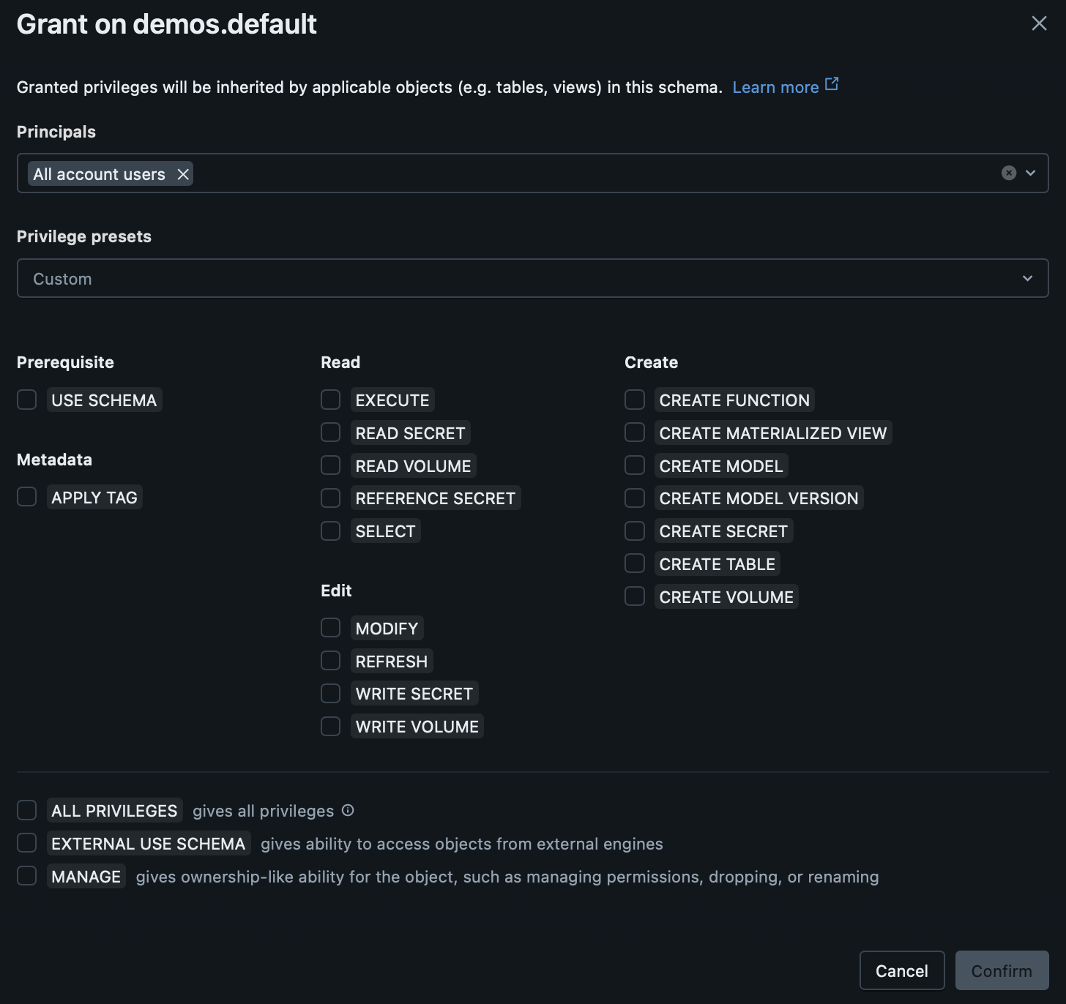Click inside the Principals input field
Viewport: 1066px width, 1004px height.
point(586,173)
